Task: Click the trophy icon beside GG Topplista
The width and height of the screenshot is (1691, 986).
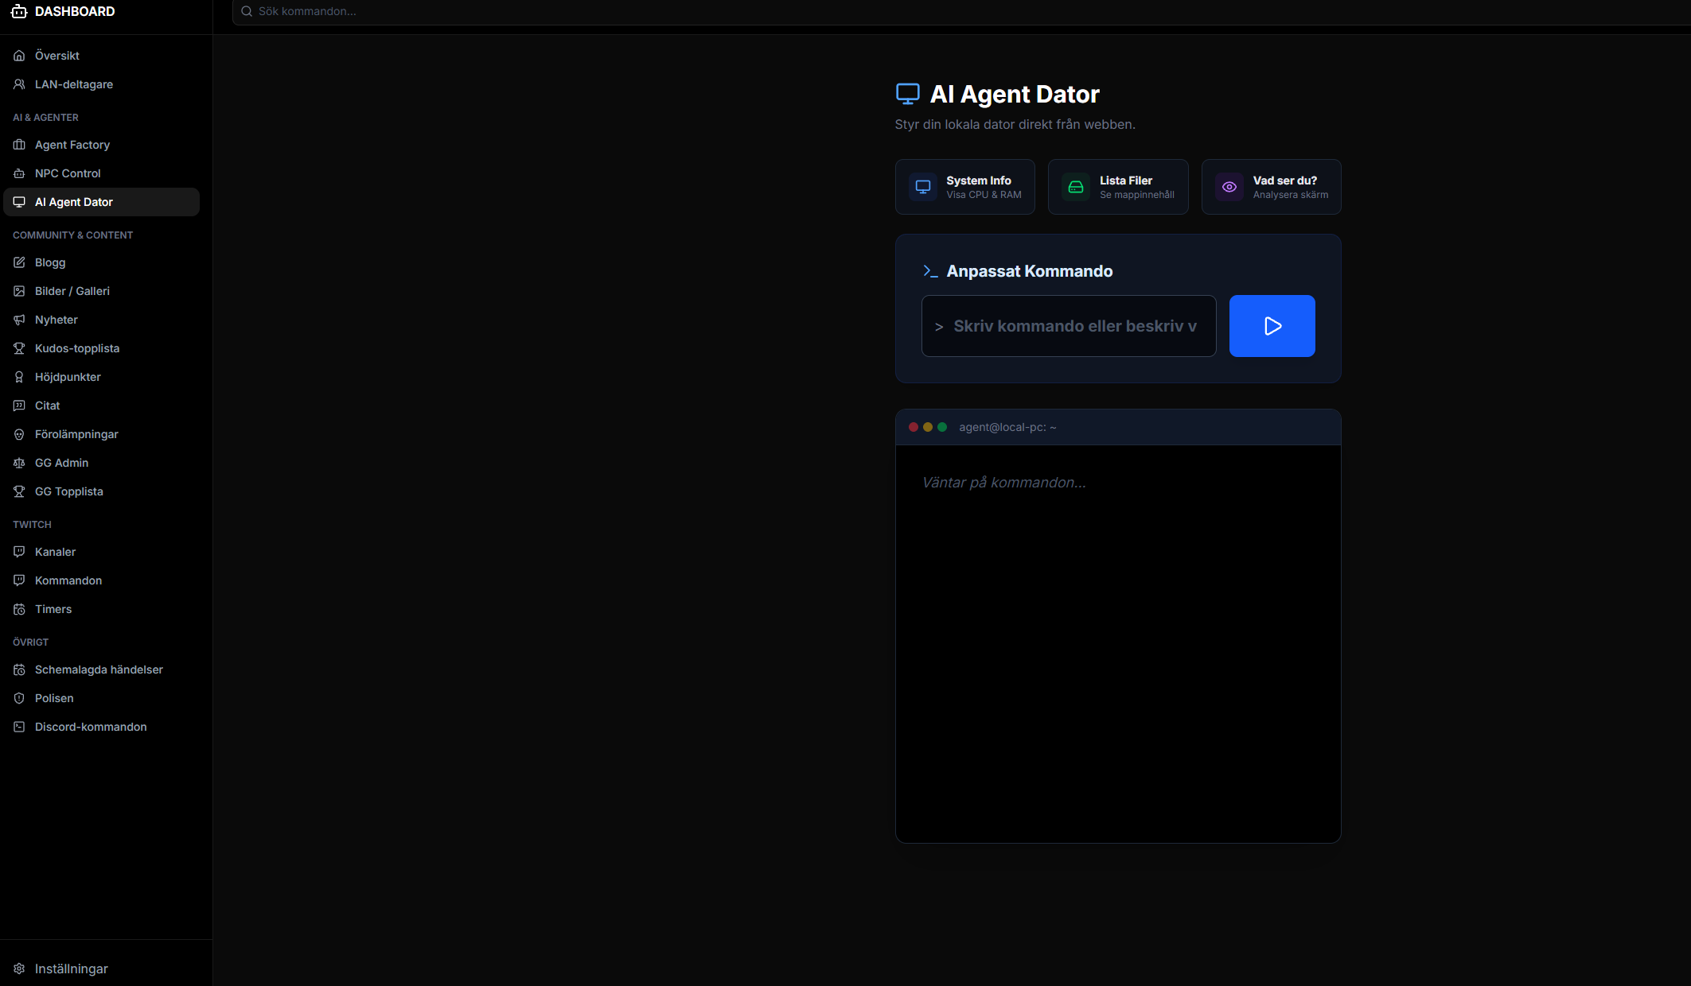Action: point(19,491)
